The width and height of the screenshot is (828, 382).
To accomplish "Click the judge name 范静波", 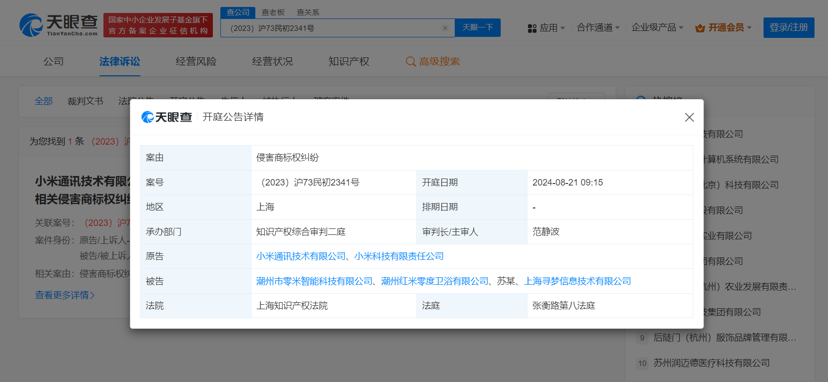I will tap(546, 232).
